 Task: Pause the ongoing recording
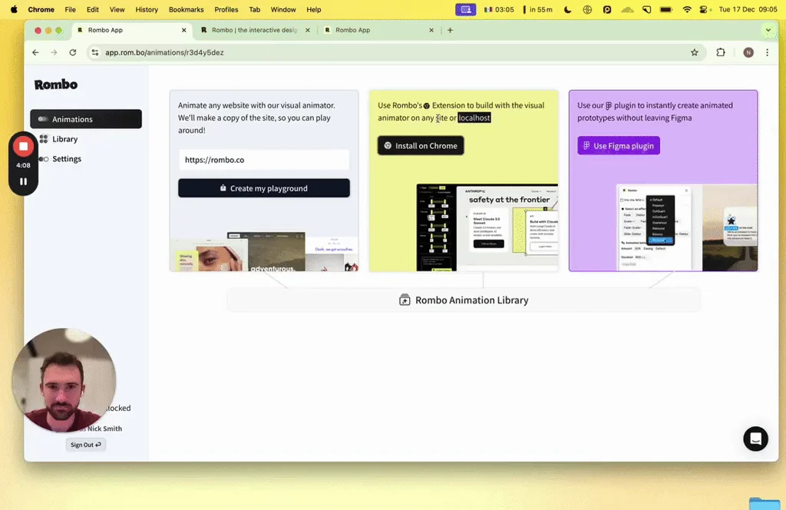click(23, 182)
